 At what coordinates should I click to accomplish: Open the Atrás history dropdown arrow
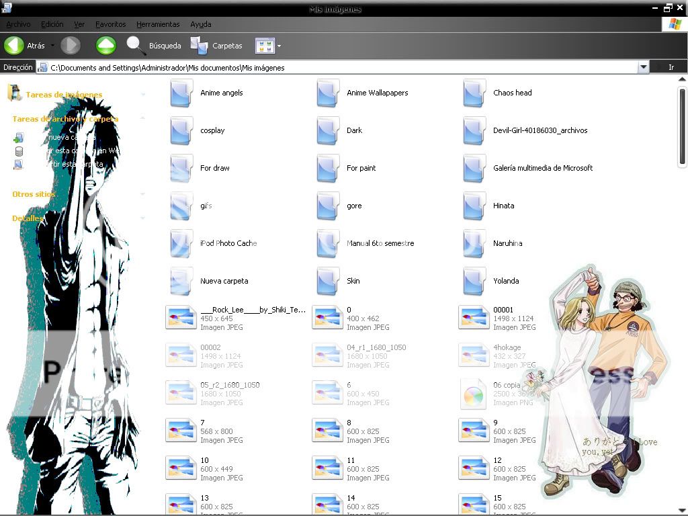tap(52, 46)
